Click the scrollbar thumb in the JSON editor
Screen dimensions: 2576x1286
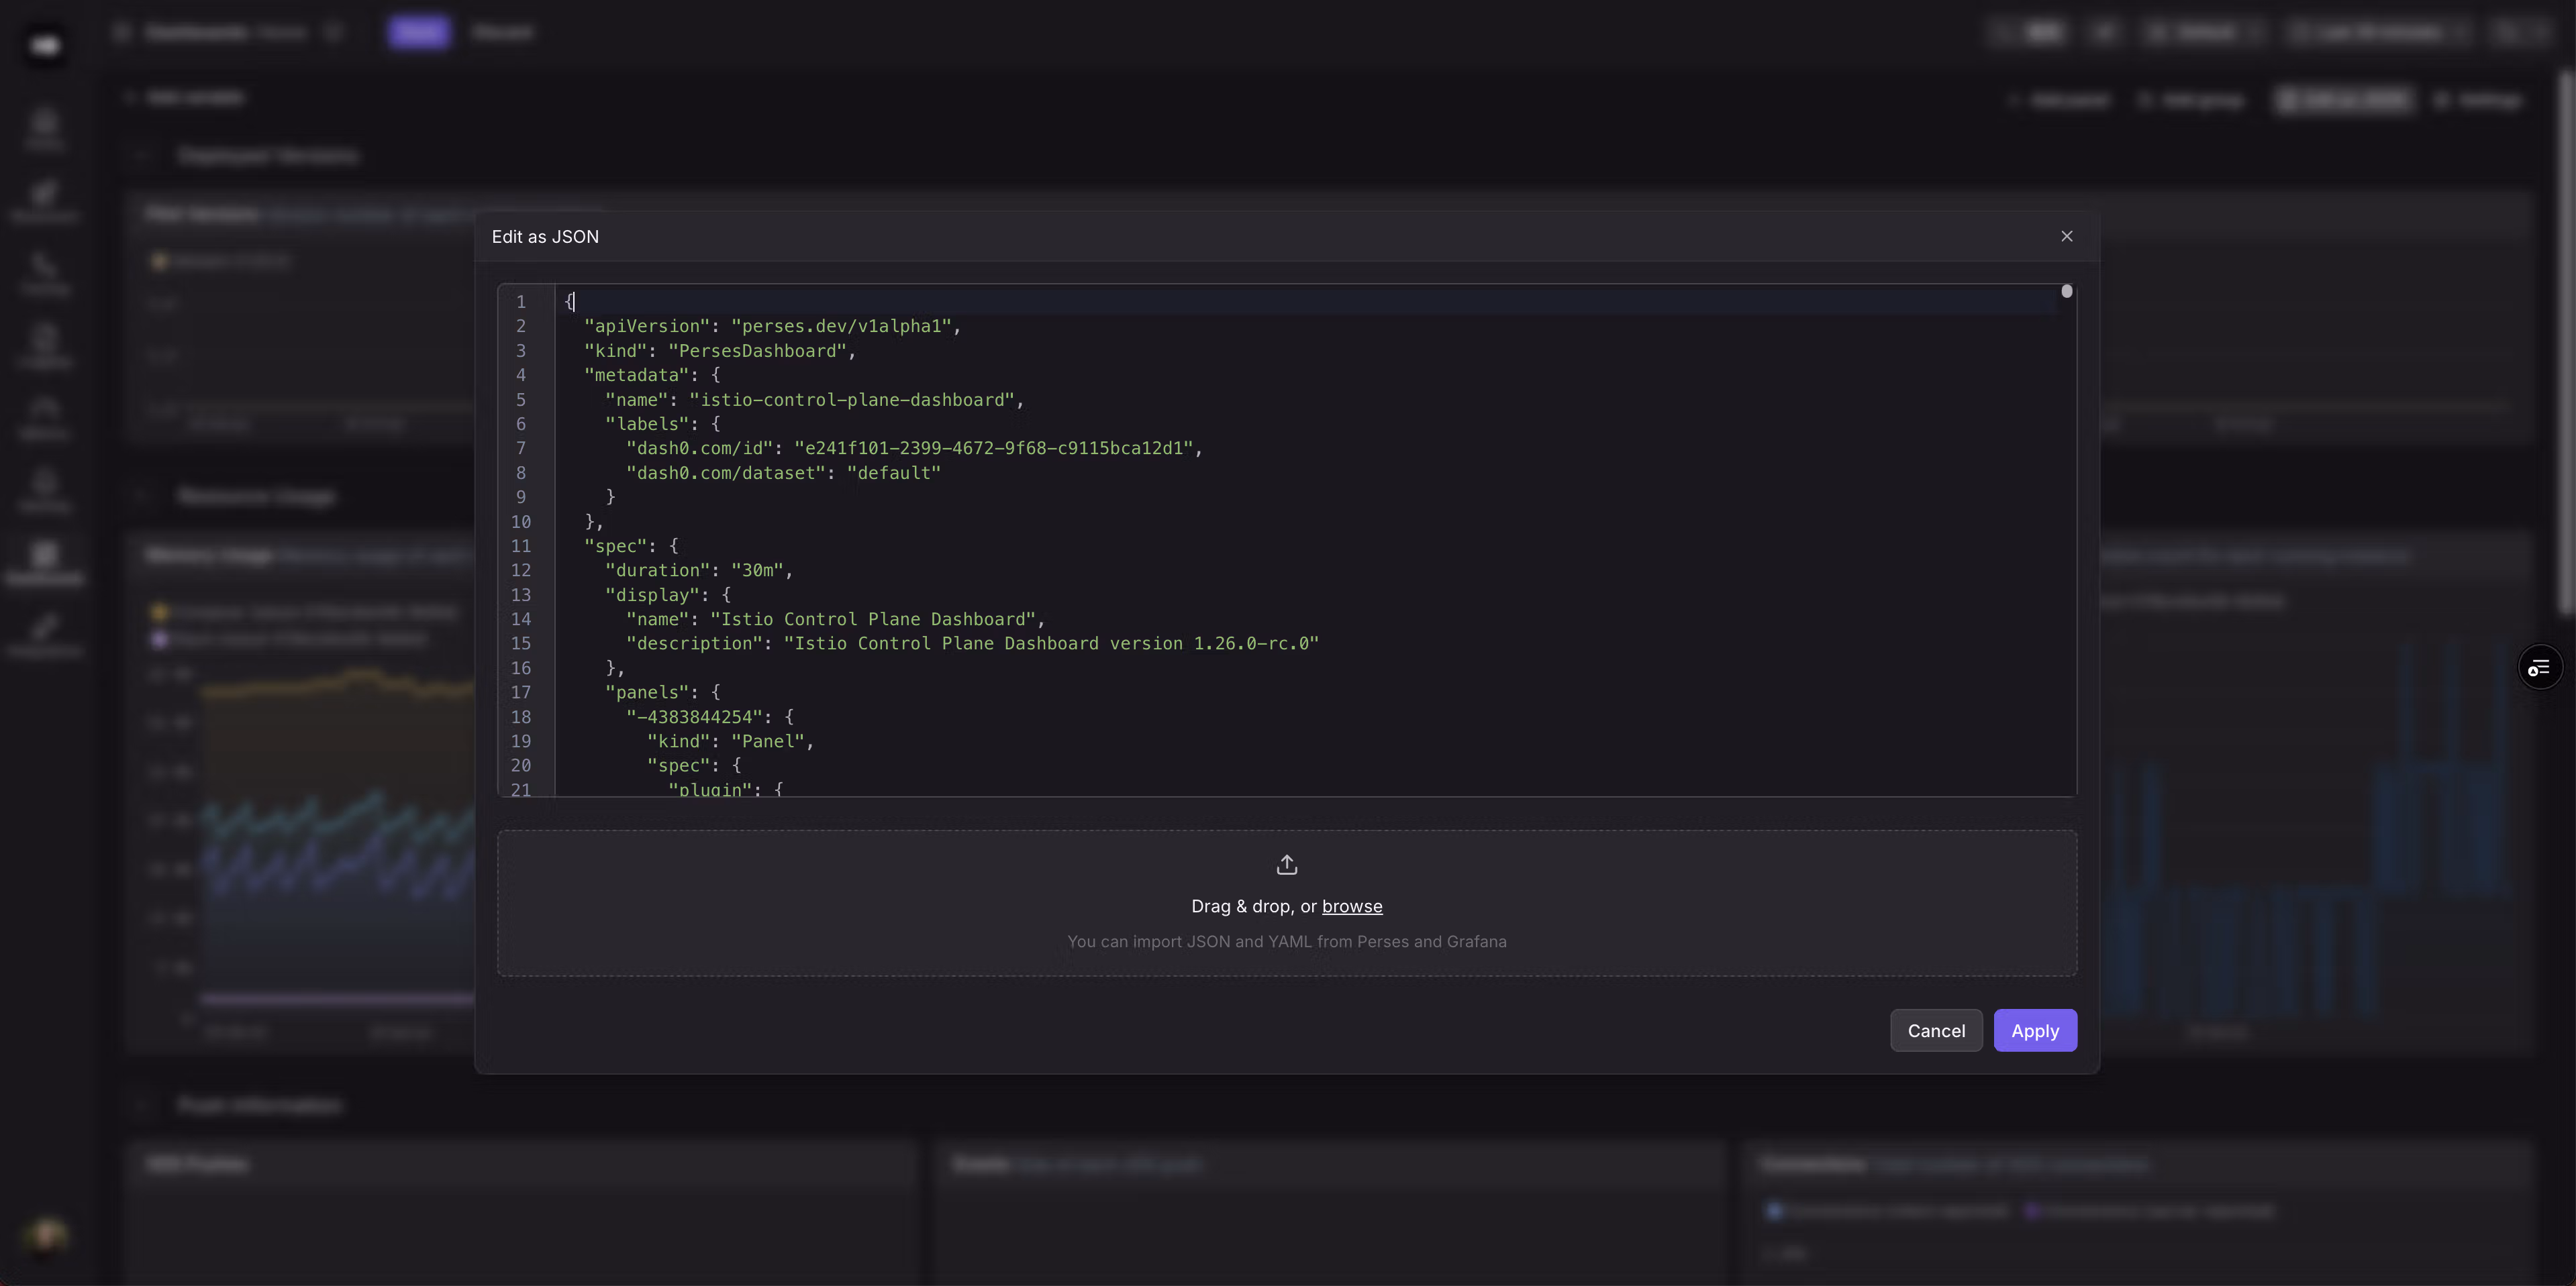pyautogui.click(x=2067, y=292)
